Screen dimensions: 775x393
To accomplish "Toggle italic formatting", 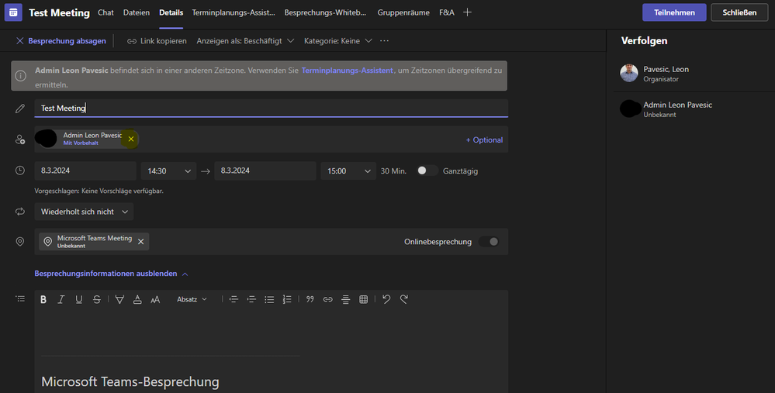I will 61,299.
